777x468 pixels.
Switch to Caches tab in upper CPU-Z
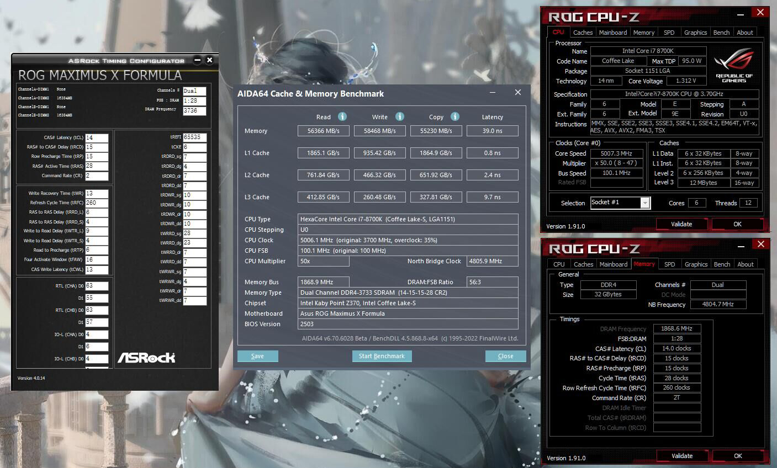[x=583, y=33]
